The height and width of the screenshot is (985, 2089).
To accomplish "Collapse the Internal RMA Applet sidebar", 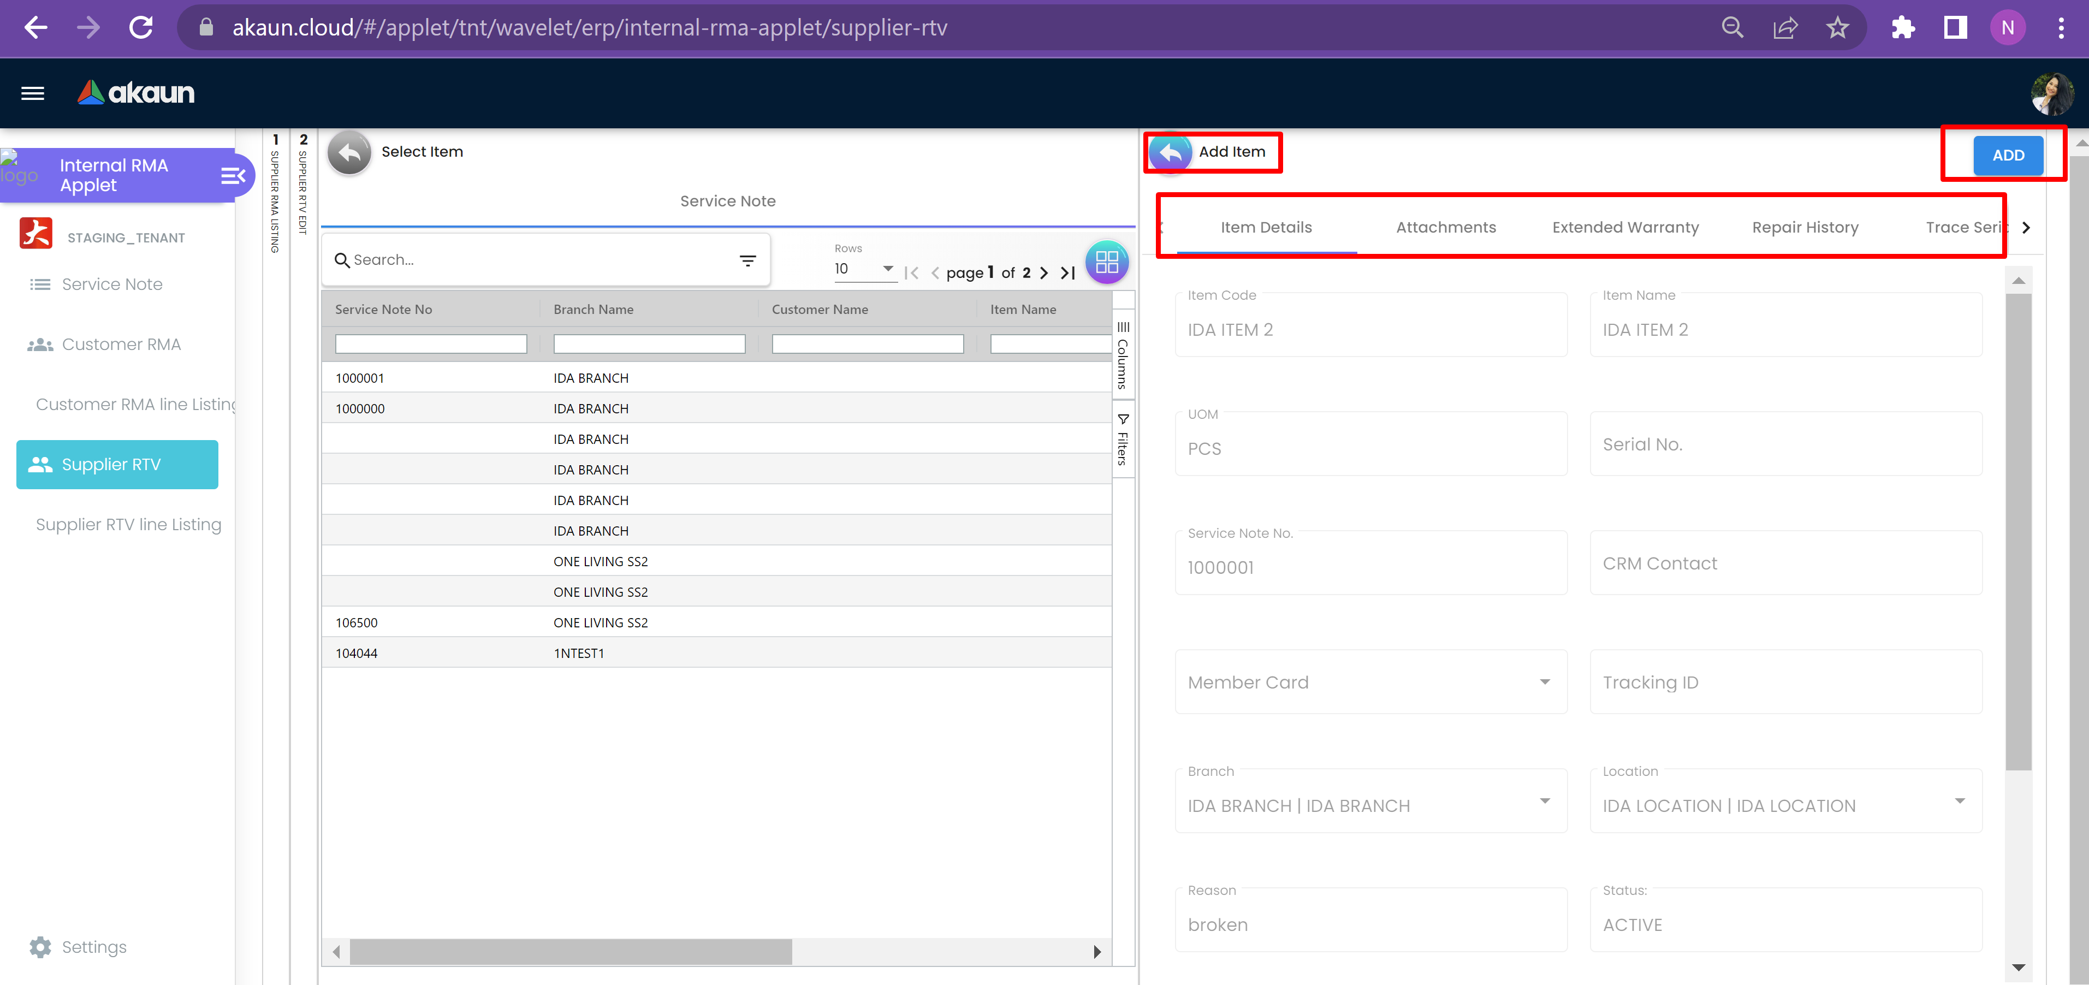I will pos(233,175).
